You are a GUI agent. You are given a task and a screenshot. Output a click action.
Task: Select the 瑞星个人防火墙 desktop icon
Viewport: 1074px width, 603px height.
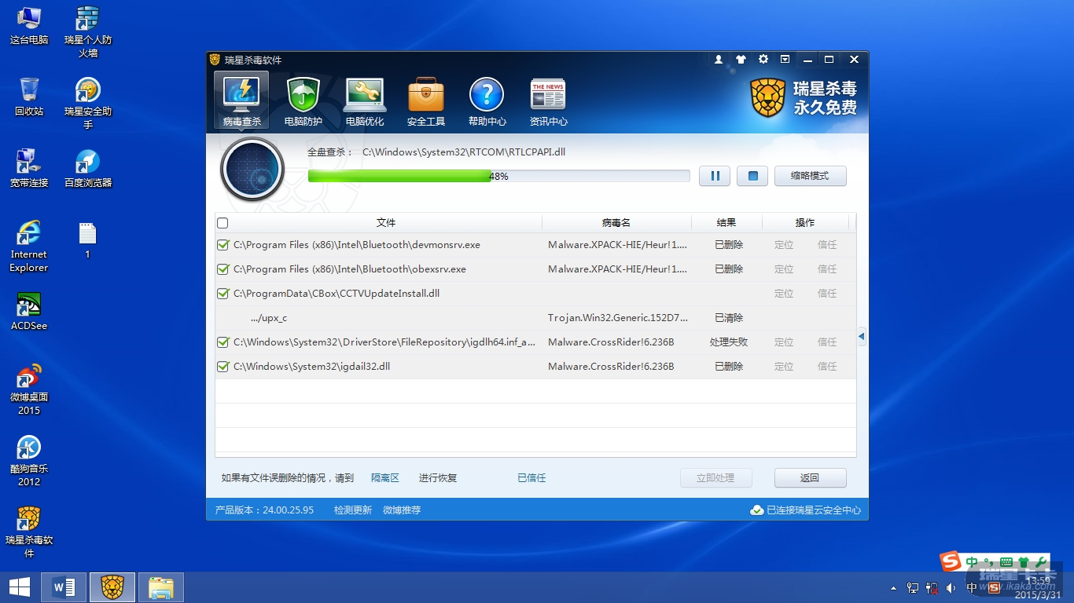pos(88,31)
